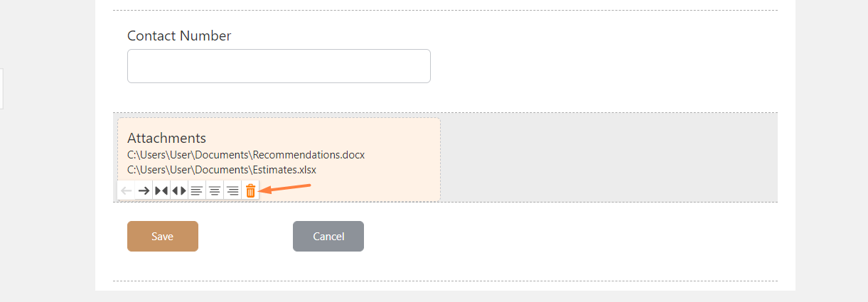
Task: Click the empty space between Save and Cancel
Action: (x=245, y=237)
